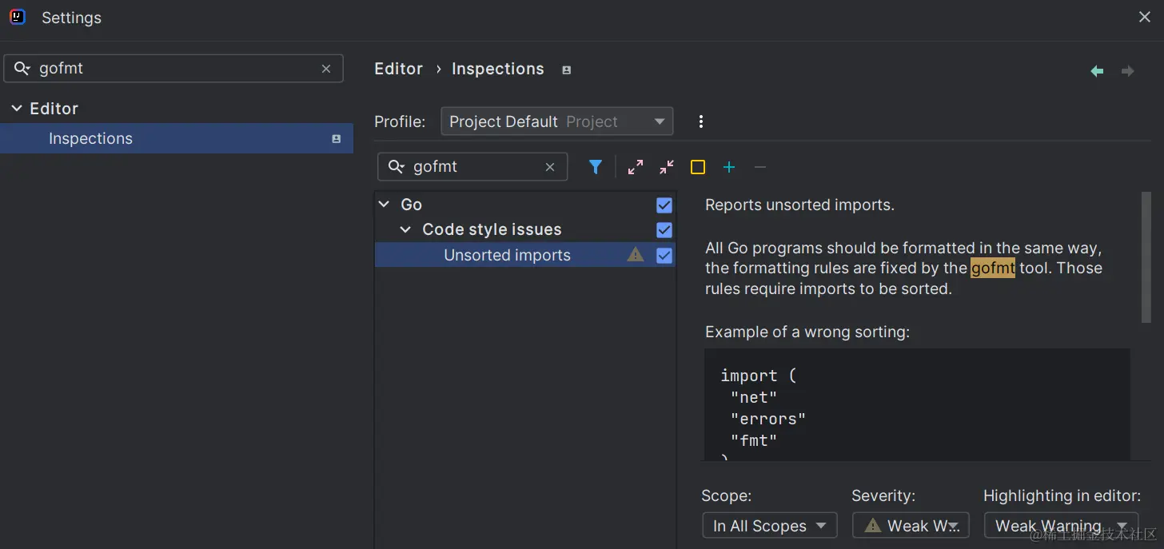Collapse the Editor settings tree node
The height and width of the screenshot is (549, 1164).
coord(17,109)
